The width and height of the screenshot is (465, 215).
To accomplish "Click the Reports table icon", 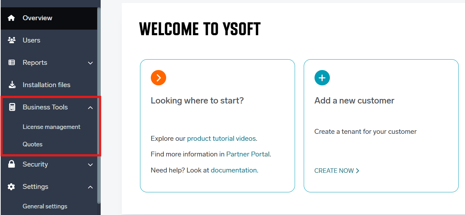I will tap(11, 62).
